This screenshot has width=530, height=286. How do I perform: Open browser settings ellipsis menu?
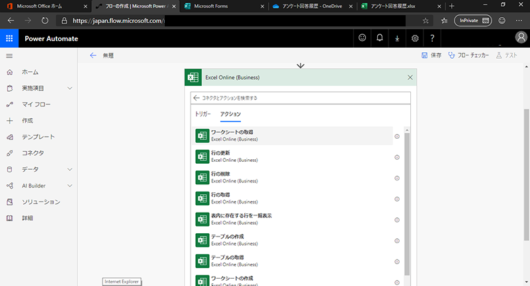(519, 21)
